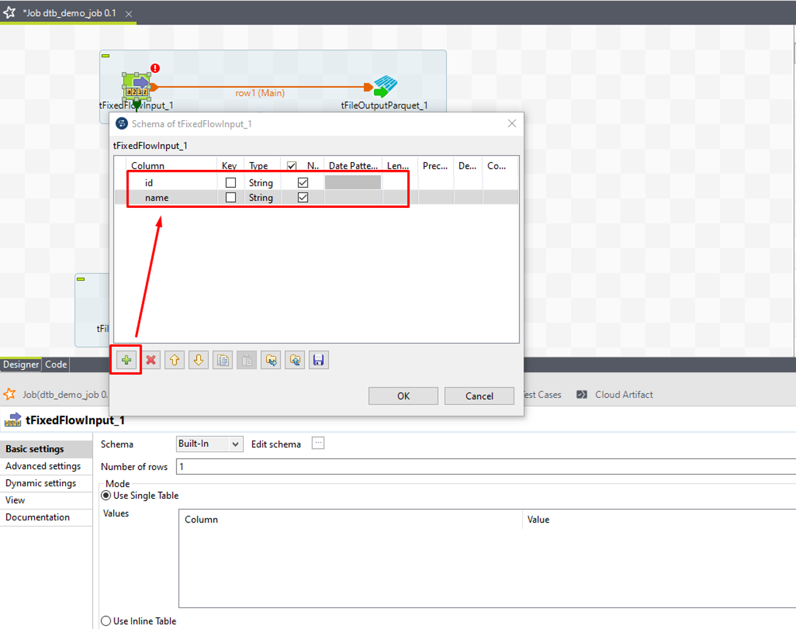Open Type String cell for name row

[x=263, y=198]
